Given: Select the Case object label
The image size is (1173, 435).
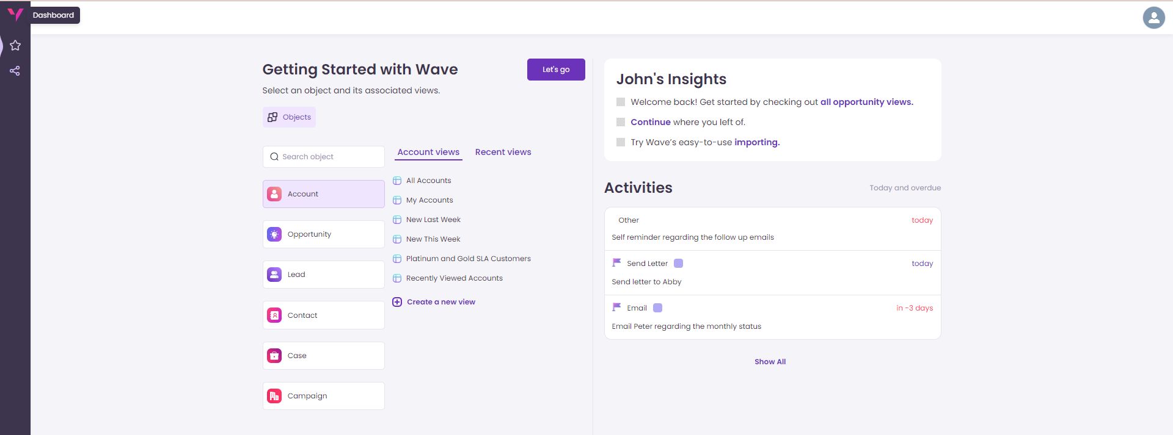Looking at the screenshot, I should [x=297, y=356].
